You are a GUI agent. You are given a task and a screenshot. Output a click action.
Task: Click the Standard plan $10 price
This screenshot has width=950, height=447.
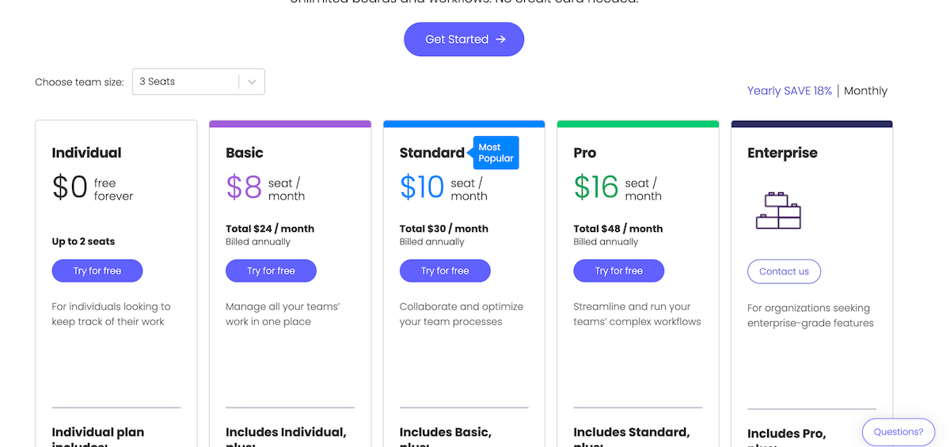(422, 188)
